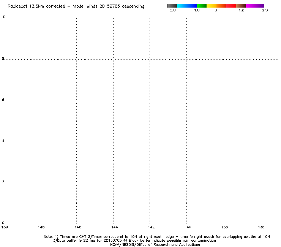Click the latitude label 8
The image size is (281, 247).
click(x=3, y=58)
